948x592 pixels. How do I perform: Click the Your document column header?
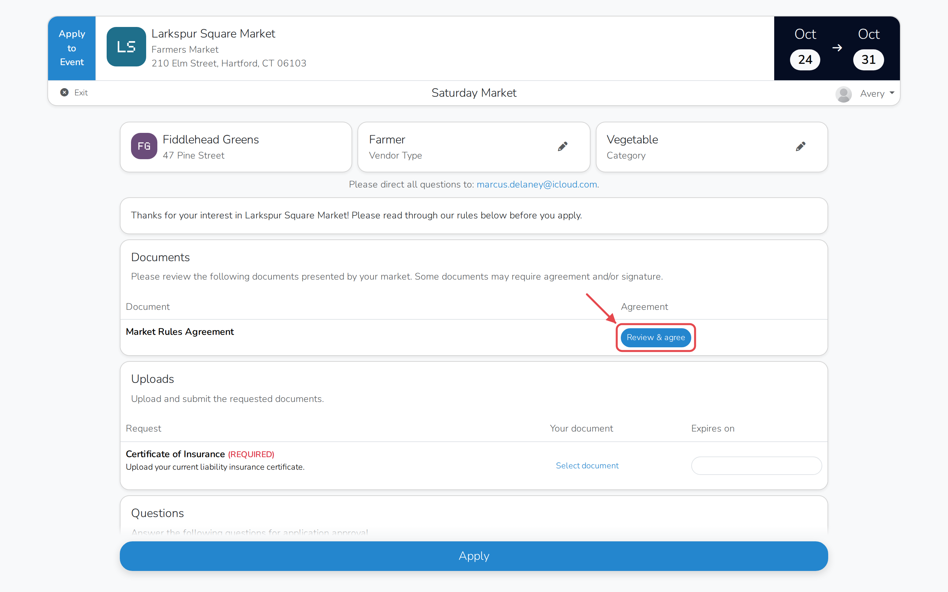click(581, 428)
